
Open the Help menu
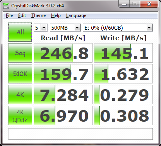click(x=56, y=15)
